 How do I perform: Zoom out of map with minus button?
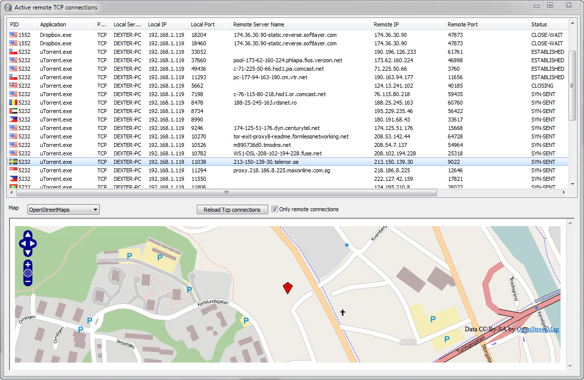click(x=28, y=281)
